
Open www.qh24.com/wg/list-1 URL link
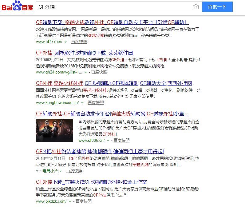click(59, 72)
